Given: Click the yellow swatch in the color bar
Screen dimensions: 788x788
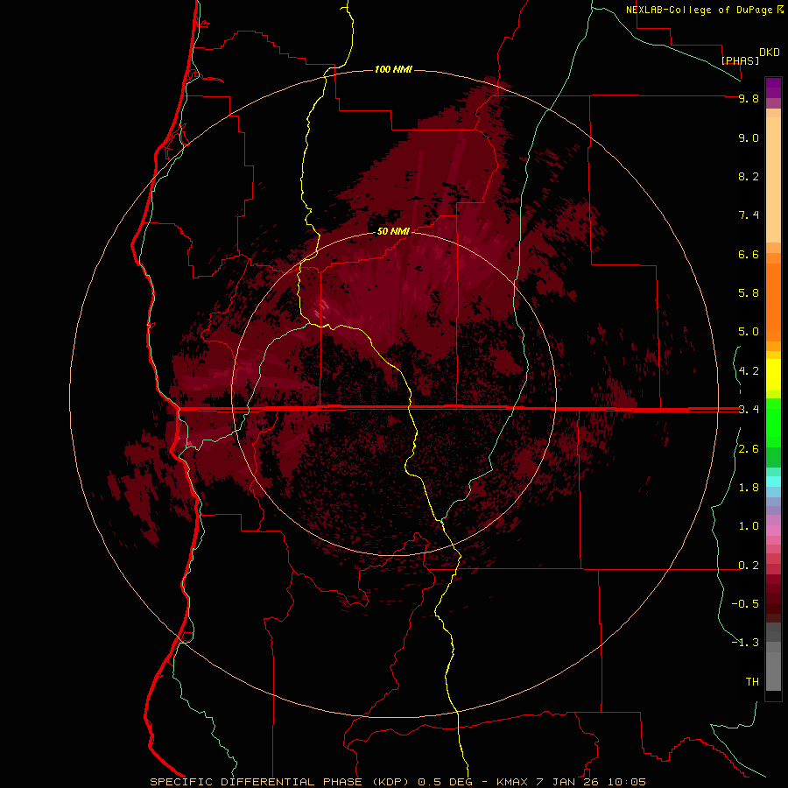Looking at the screenshot, I should (x=773, y=375).
